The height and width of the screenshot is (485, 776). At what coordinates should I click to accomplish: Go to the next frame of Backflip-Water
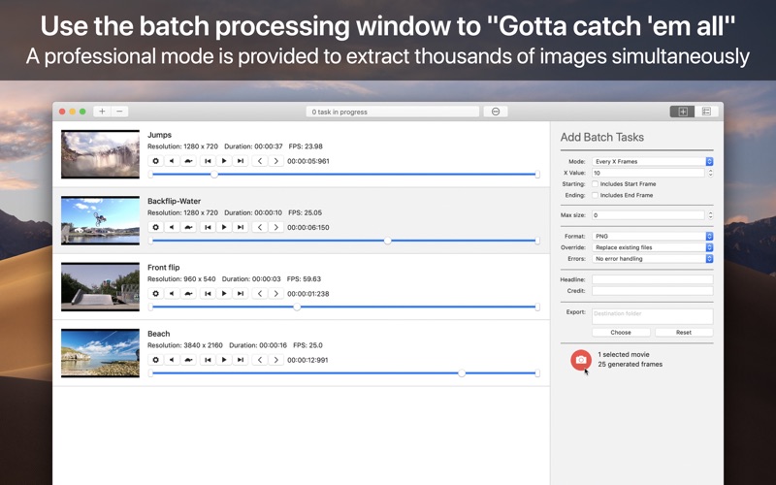coord(276,227)
